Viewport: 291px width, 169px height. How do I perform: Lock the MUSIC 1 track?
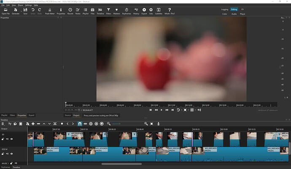click(11, 163)
